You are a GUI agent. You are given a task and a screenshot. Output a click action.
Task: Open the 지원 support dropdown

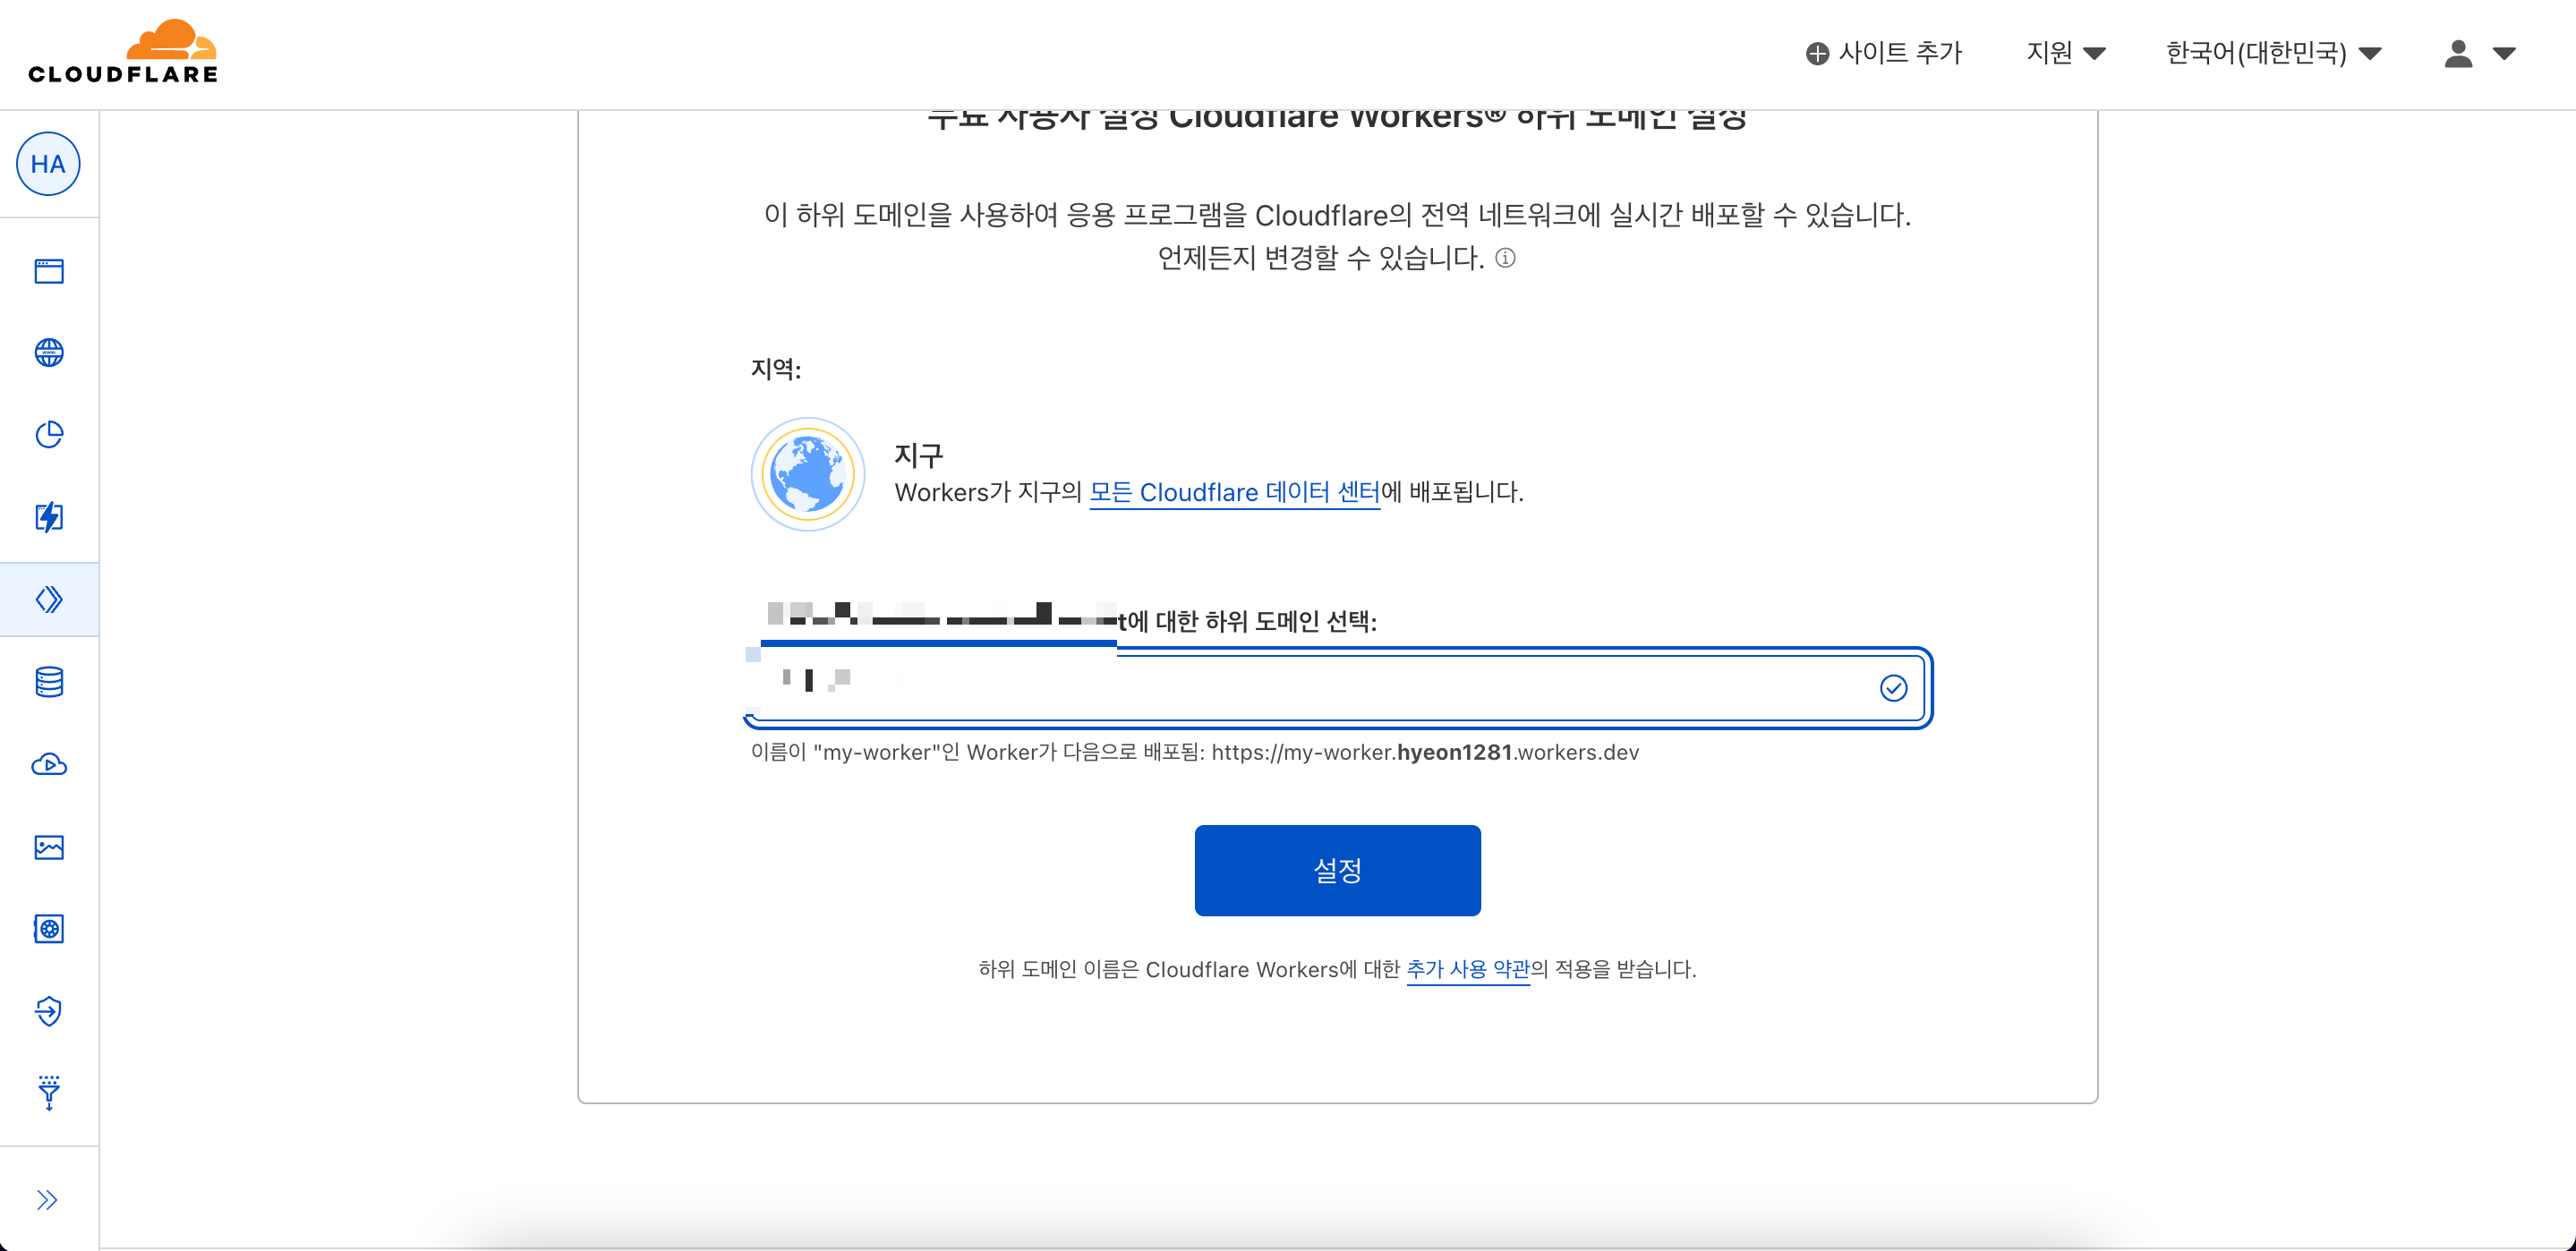pyautogui.click(x=2065, y=53)
